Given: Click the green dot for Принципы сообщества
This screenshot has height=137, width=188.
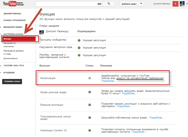Looking at the screenshot, I should tap(79, 40).
